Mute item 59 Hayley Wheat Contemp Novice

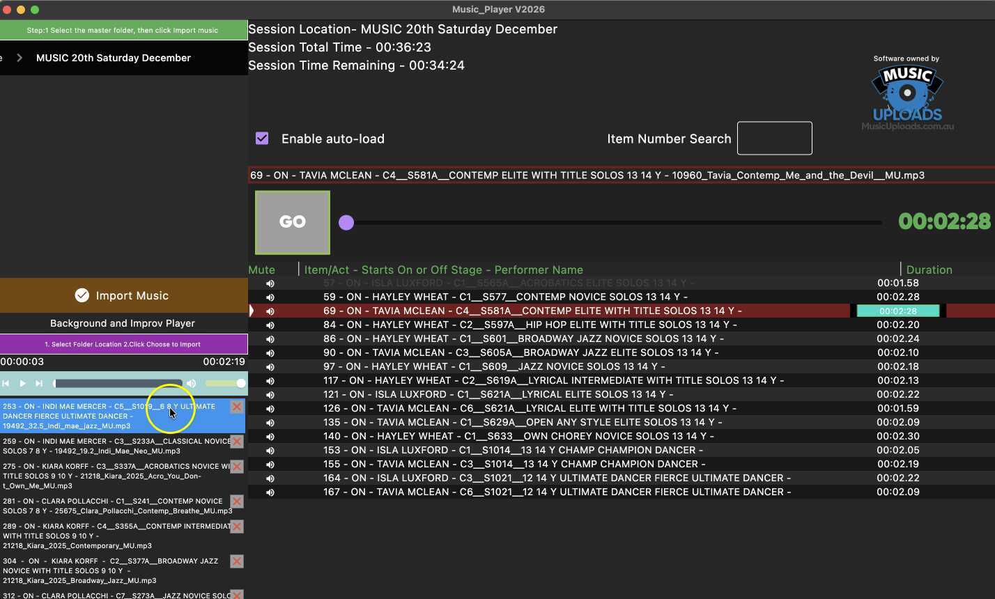(x=270, y=297)
